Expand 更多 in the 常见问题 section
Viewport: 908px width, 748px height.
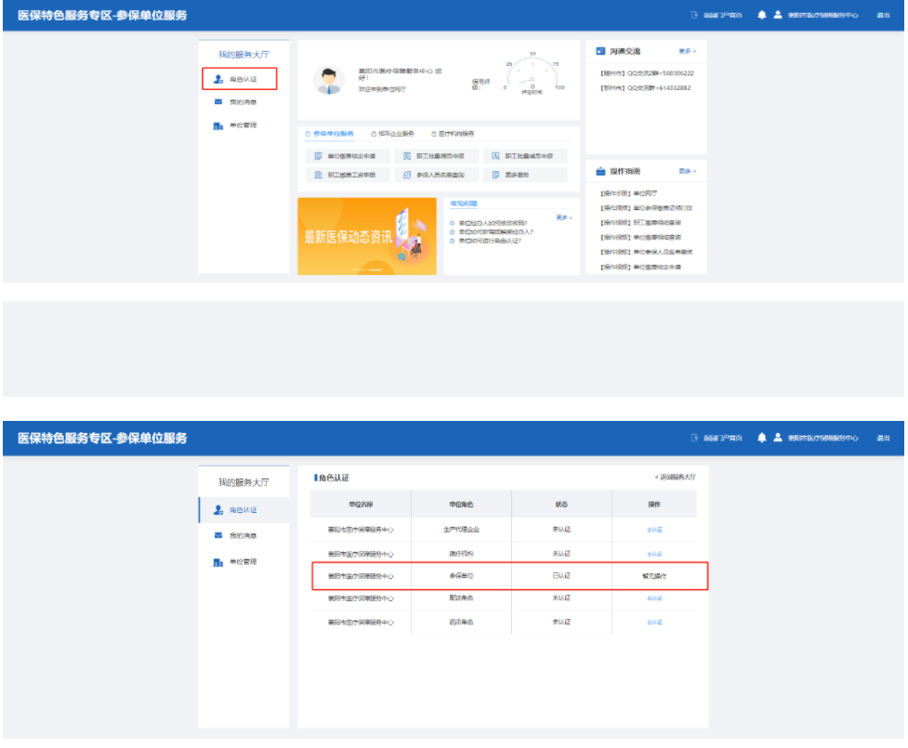[563, 217]
